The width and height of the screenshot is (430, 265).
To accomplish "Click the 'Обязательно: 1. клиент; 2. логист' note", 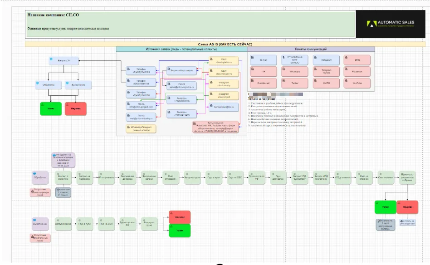I will click(63, 192).
